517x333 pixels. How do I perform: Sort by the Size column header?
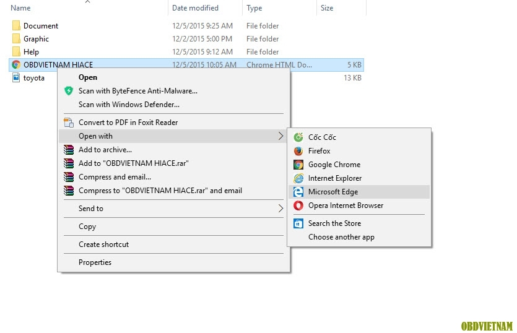(x=327, y=8)
